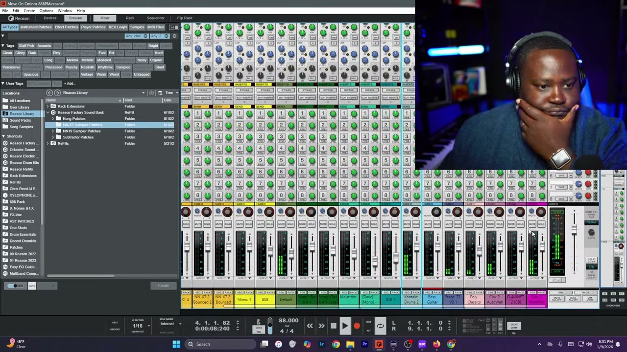
Task: Expand the NN19 Sampler Patches folder
Action: pyautogui.click(x=53, y=131)
